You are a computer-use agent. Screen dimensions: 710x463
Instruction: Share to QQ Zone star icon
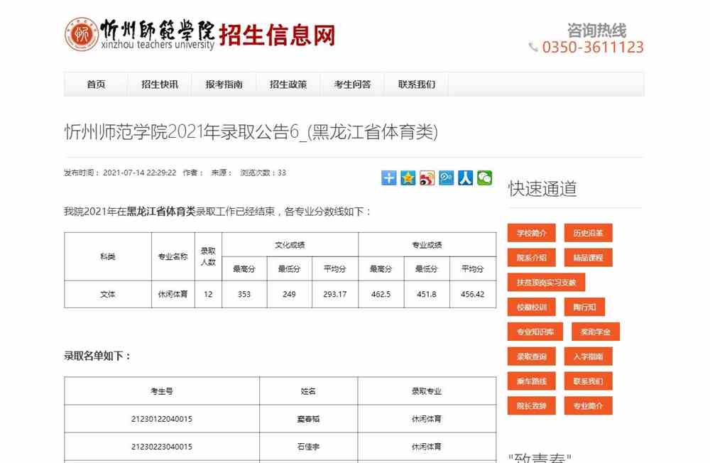408,178
